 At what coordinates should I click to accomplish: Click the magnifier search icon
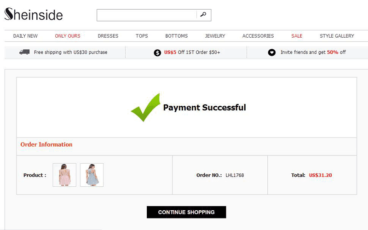click(203, 15)
